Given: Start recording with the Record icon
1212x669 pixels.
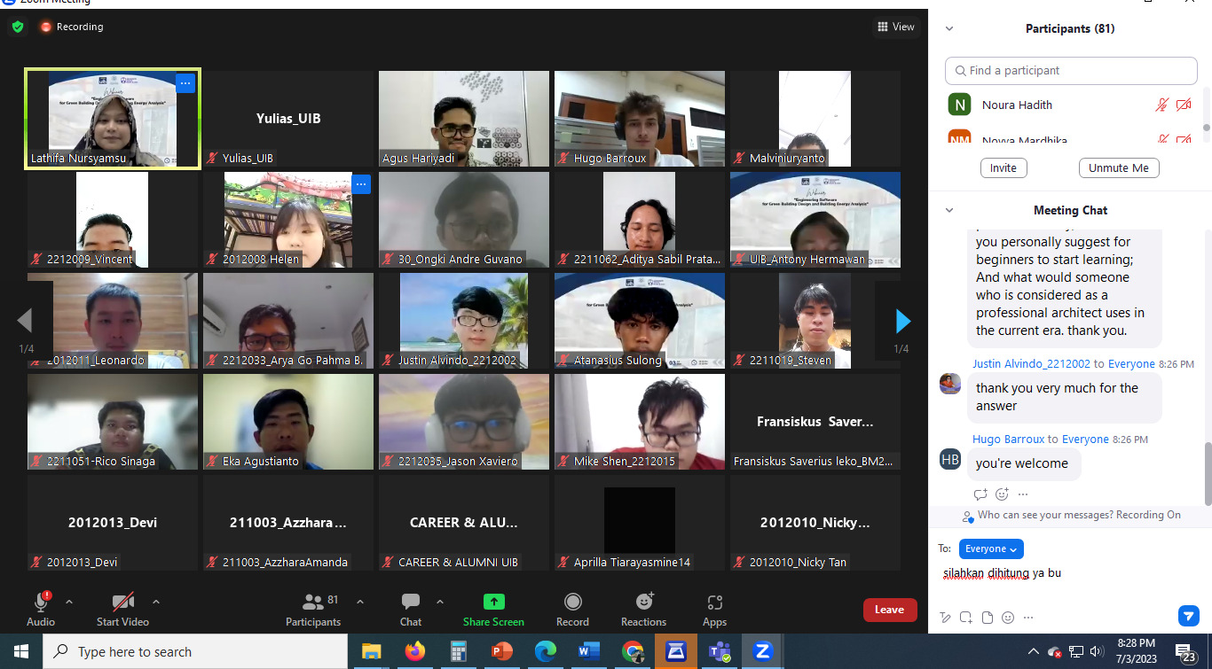Looking at the screenshot, I should click(572, 610).
